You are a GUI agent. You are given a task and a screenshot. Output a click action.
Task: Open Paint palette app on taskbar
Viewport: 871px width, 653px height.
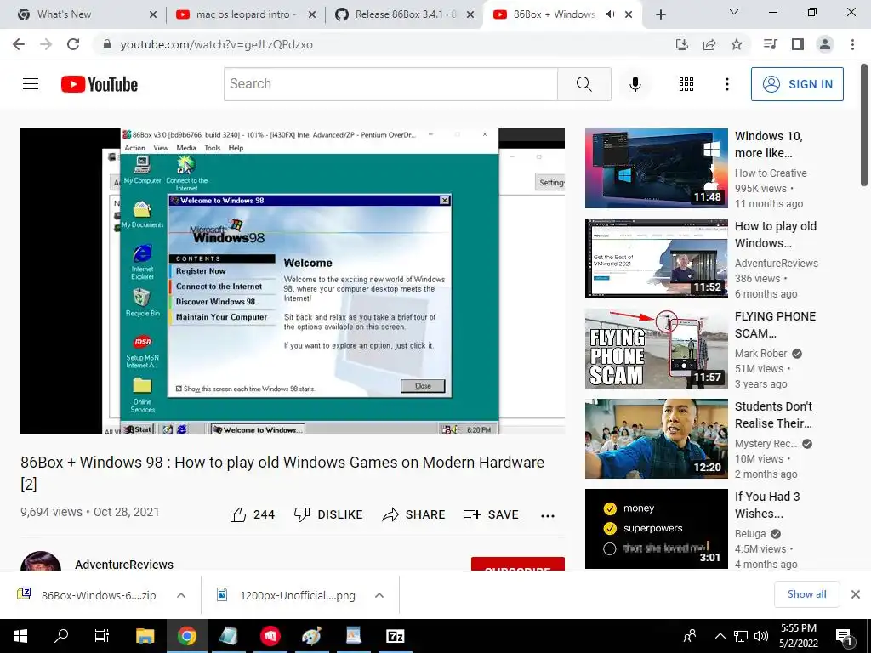[311, 636]
